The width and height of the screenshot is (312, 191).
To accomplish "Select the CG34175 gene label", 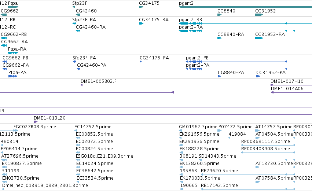I will tap(149, 3).
